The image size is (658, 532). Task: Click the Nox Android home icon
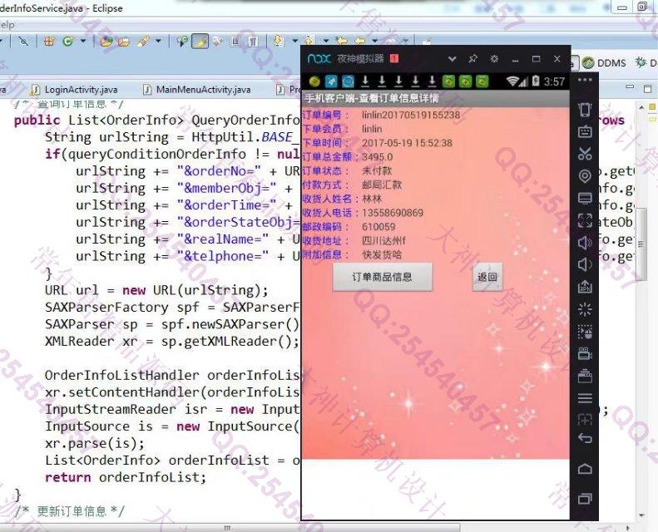coord(585,468)
